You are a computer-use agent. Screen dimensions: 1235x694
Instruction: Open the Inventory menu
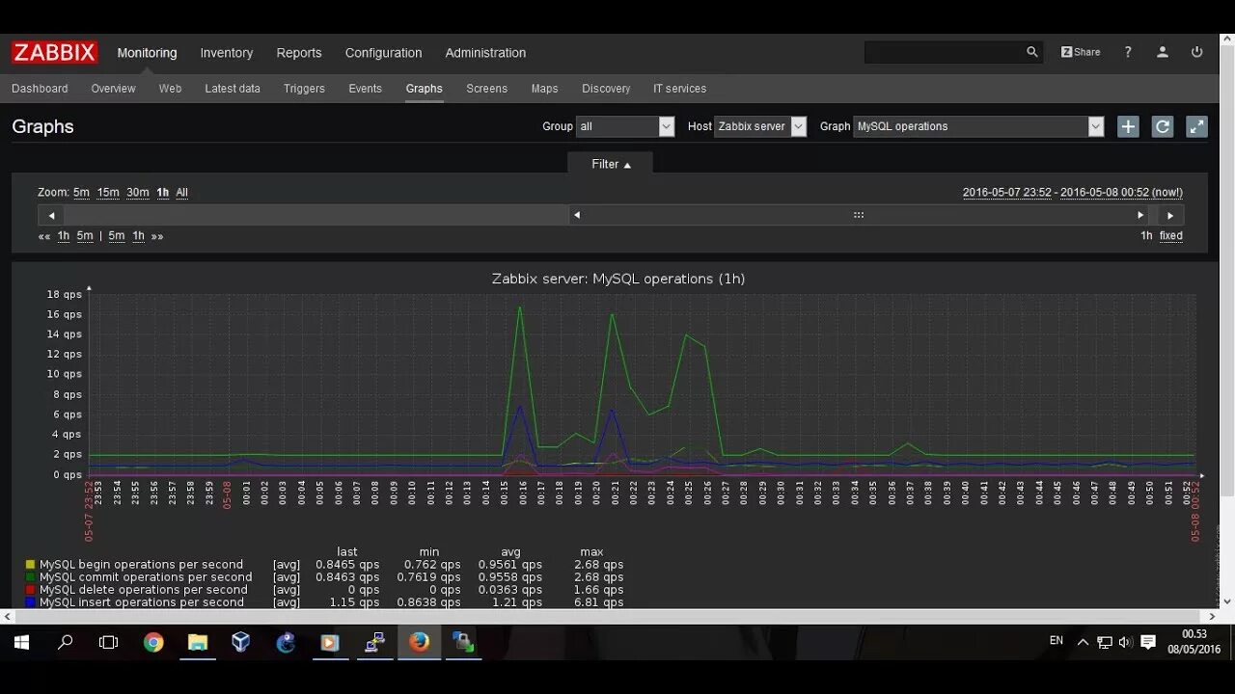click(227, 53)
